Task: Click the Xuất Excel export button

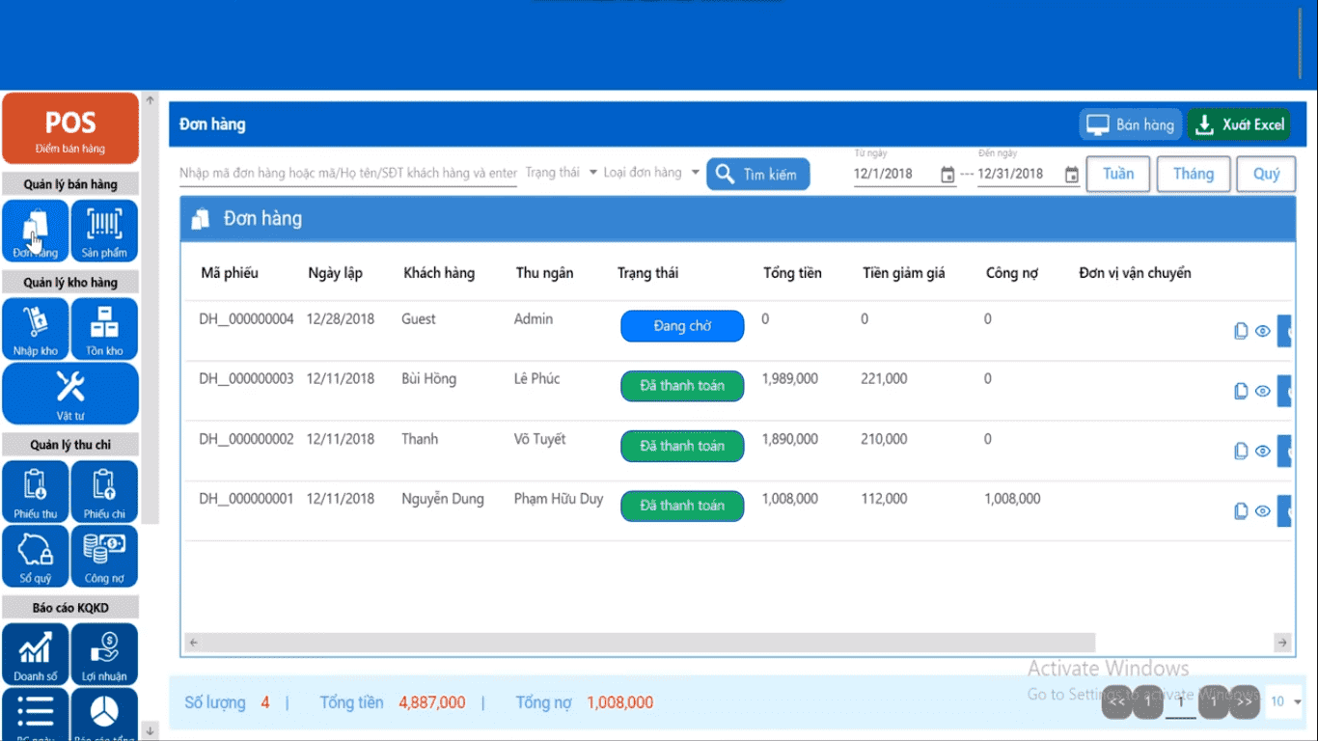Action: 1239,124
